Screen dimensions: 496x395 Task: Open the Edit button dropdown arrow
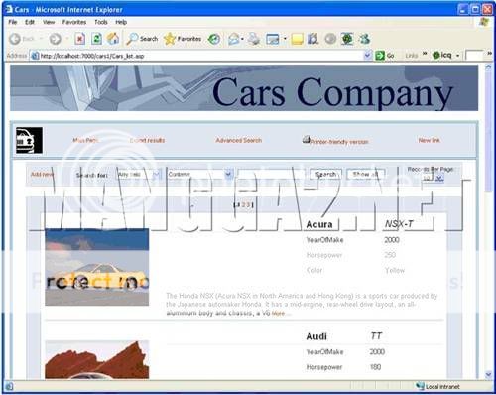click(x=285, y=39)
